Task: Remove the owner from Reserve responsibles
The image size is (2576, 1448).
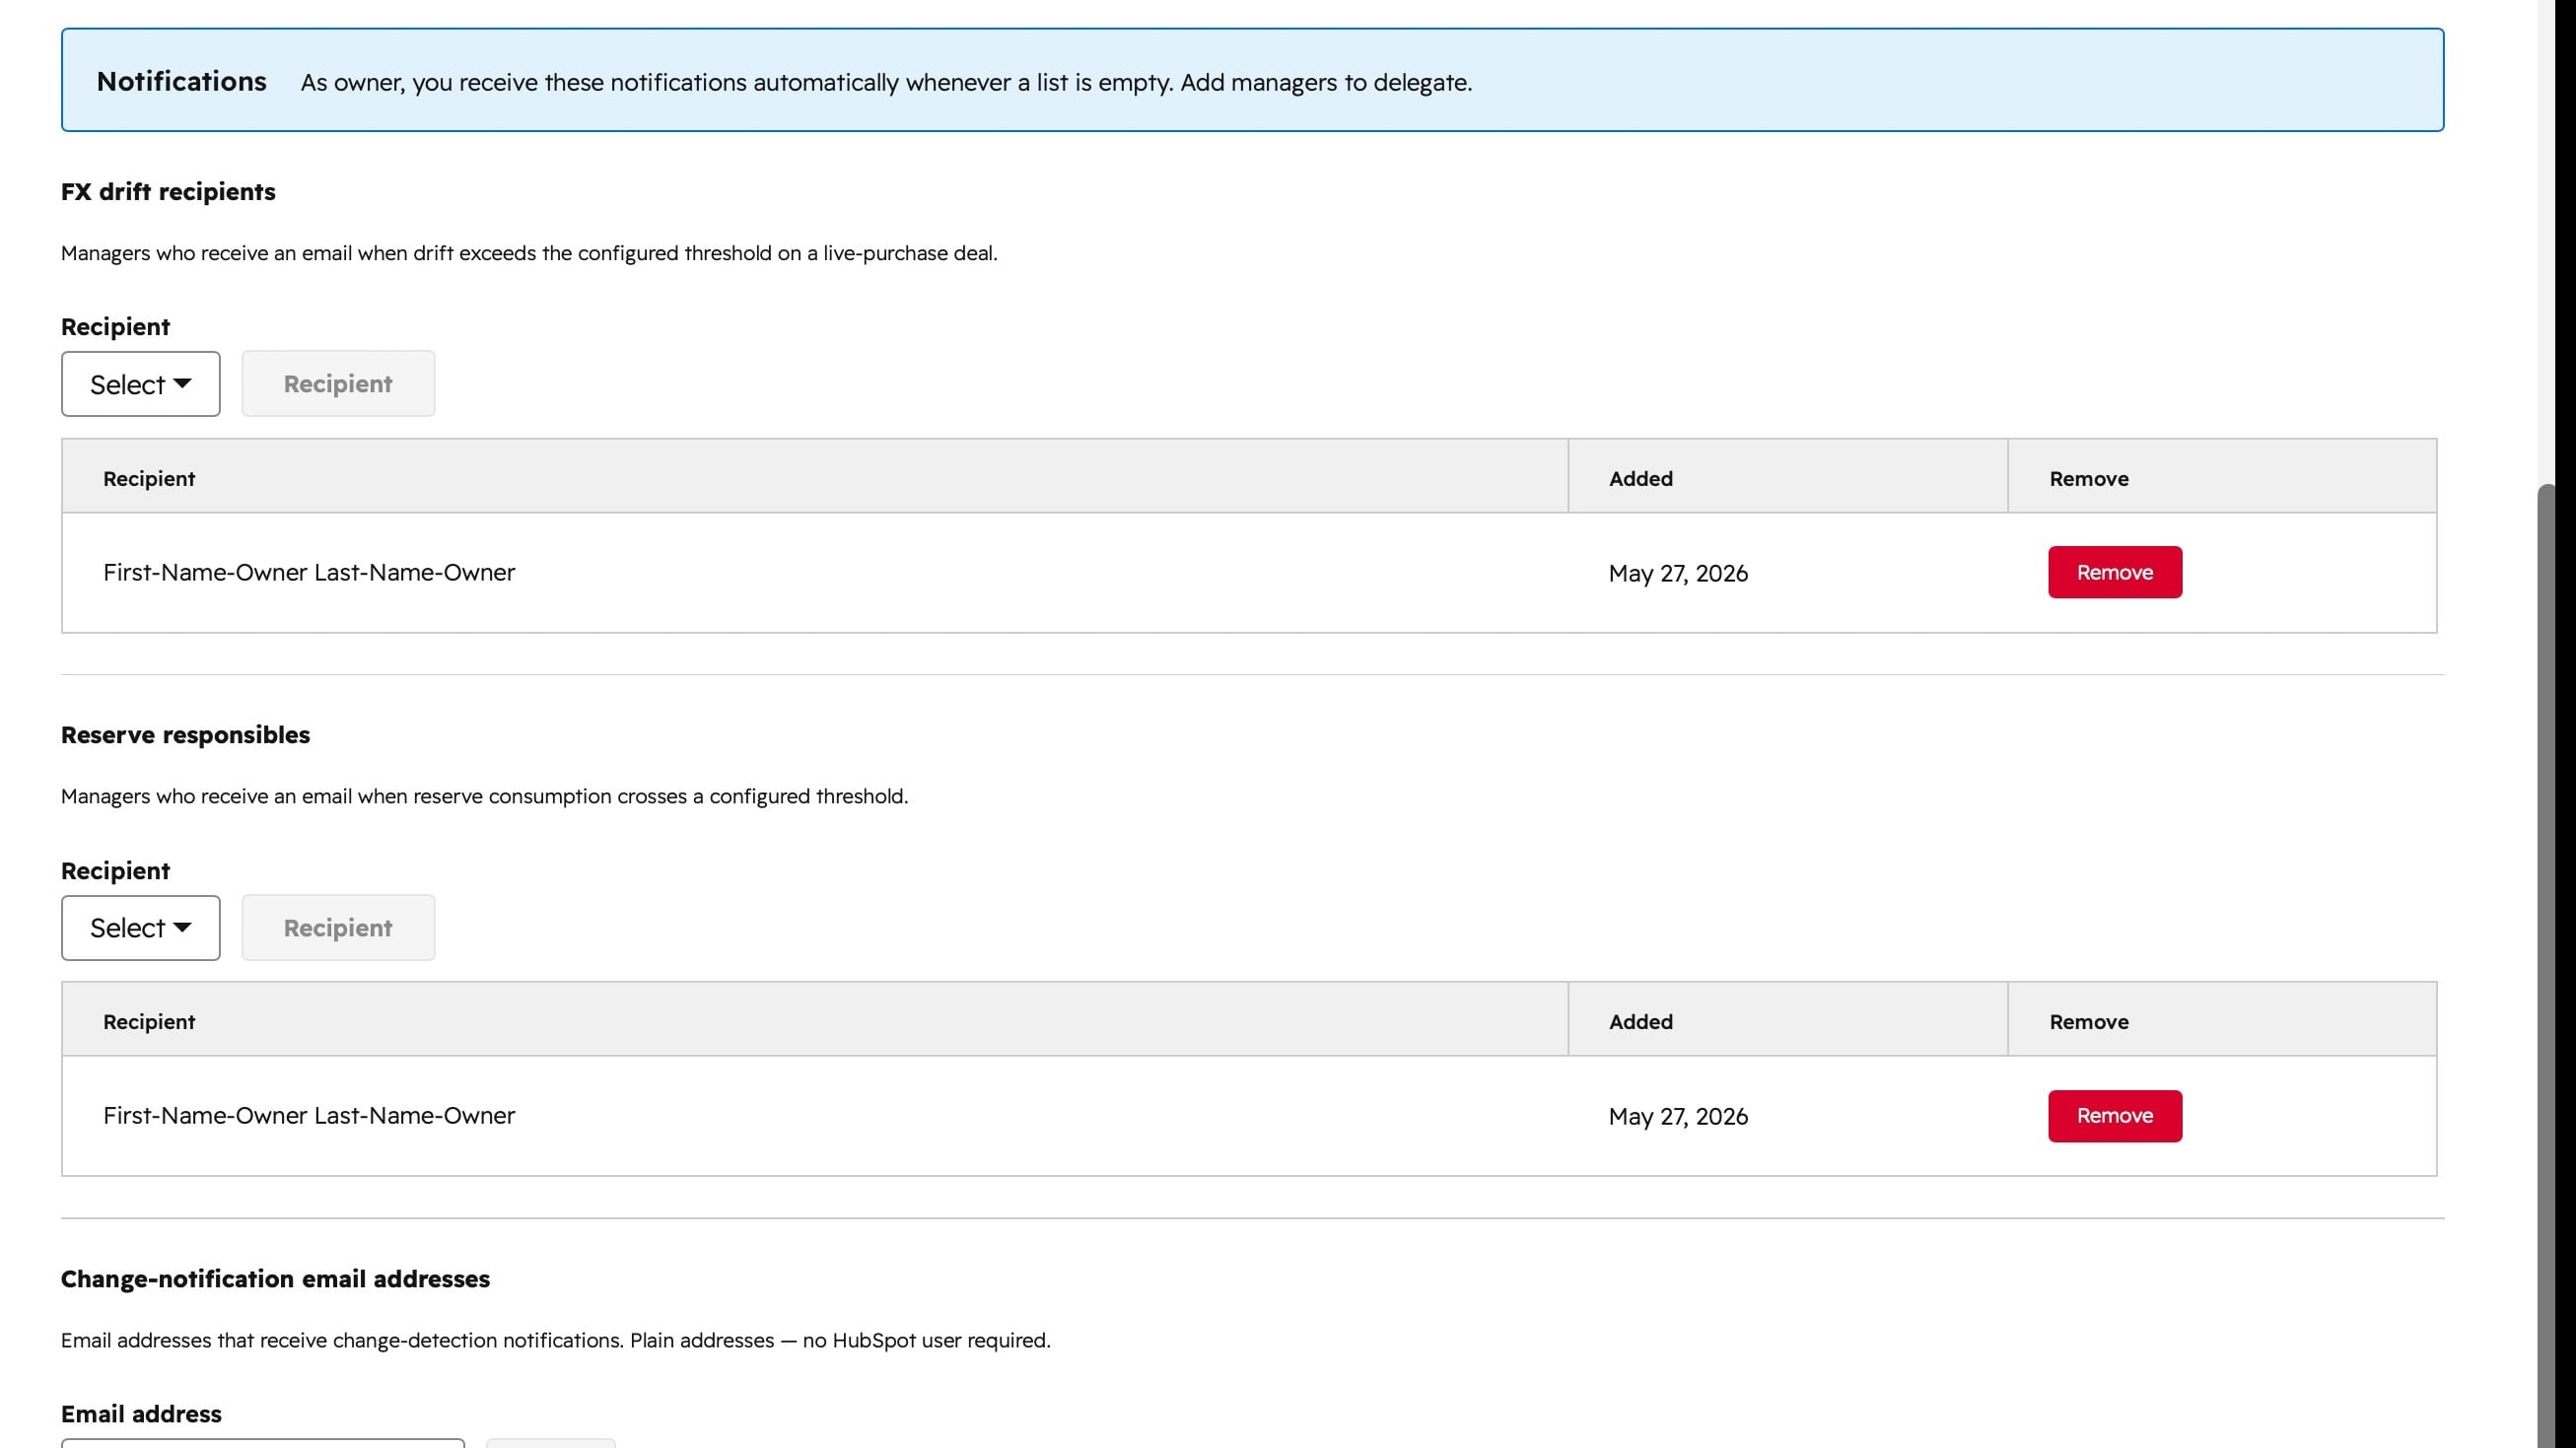Action: 2115,1116
